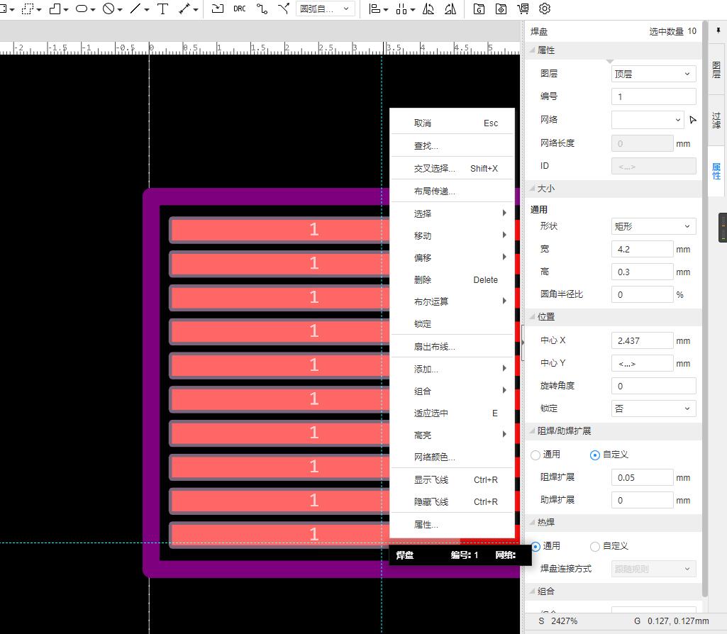Click the 宽 width input field
Viewport: 727px width, 634px height.
(x=642, y=249)
